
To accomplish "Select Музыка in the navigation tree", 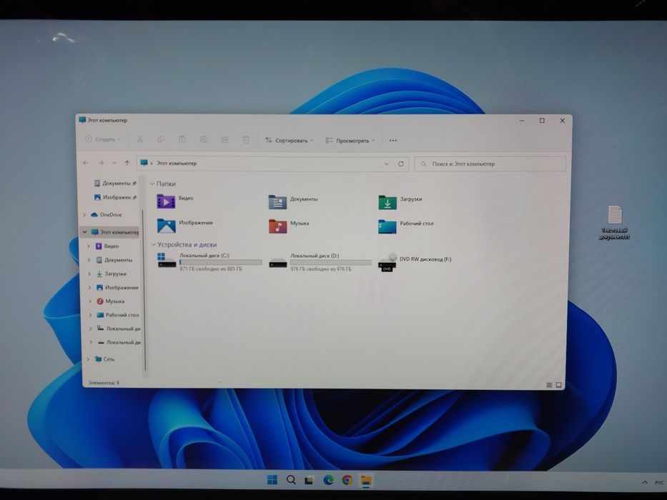I will coord(110,301).
